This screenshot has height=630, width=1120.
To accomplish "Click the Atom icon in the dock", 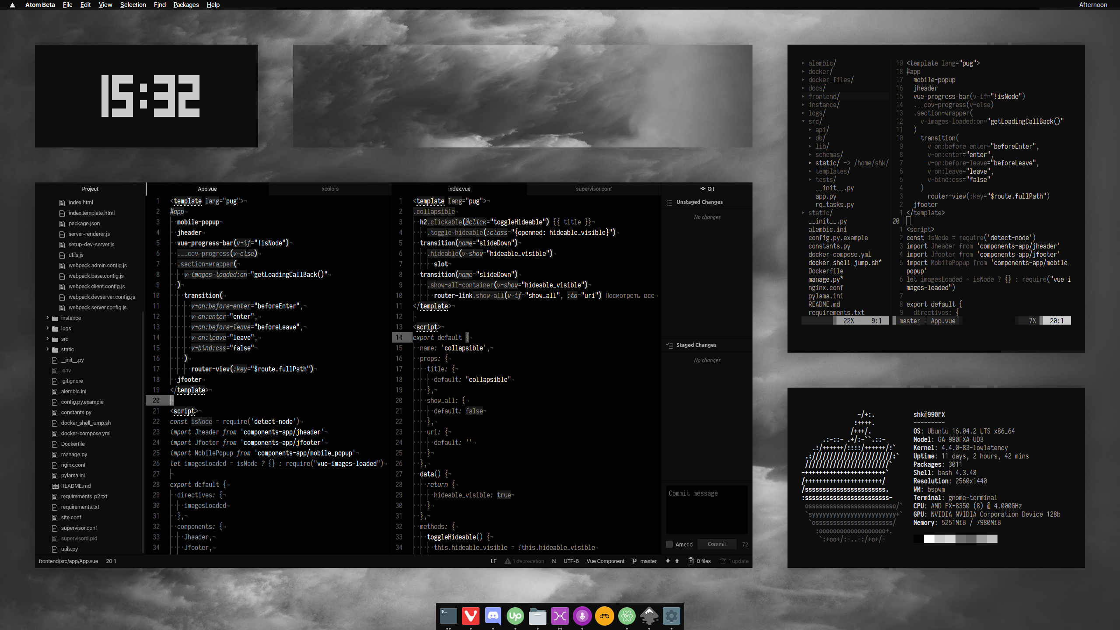I will [x=627, y=616].
